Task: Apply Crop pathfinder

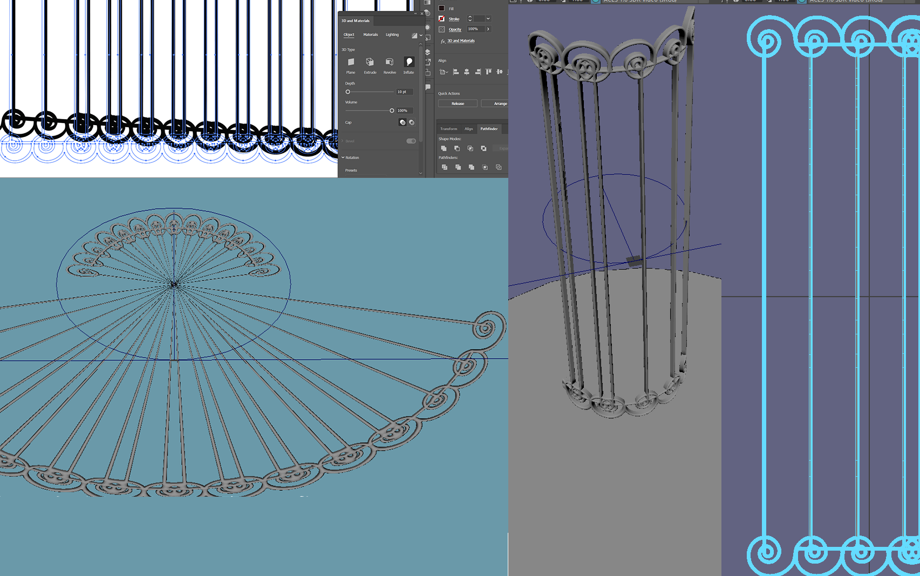Action: tap(485, 167)
